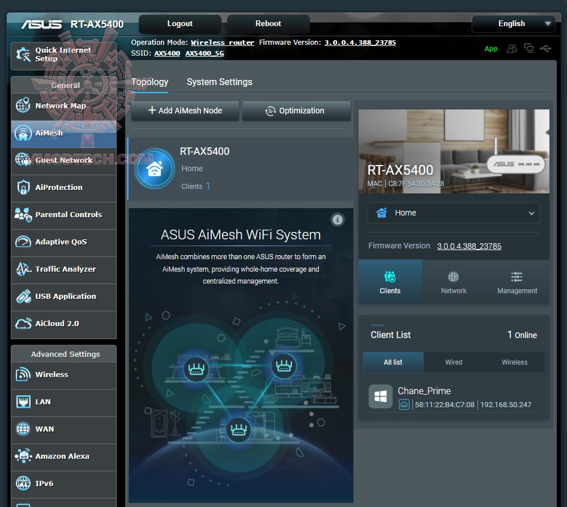This screenshot has height=507, width=567.
Task: Click the Guest Network globe icon
Action: tap(23, 160)
